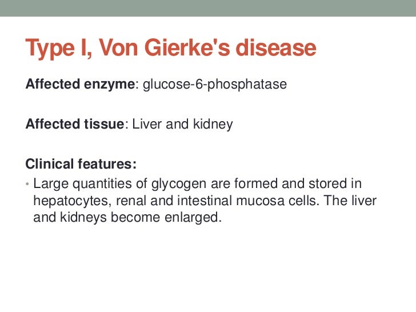Screen dimensions: 416x312
Task: Click the gray header bar at top
Action: point(208,8)
